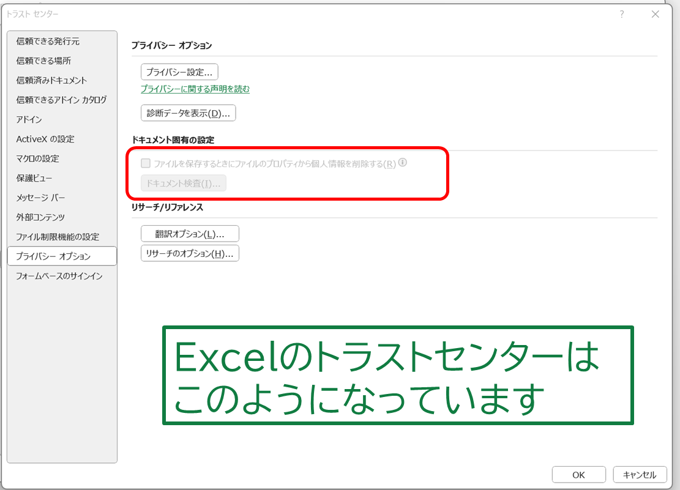Open the プライバシーに関する声明を読む link
The height and width of the screenshot is (490, 680).
click(x=195, y=89)
